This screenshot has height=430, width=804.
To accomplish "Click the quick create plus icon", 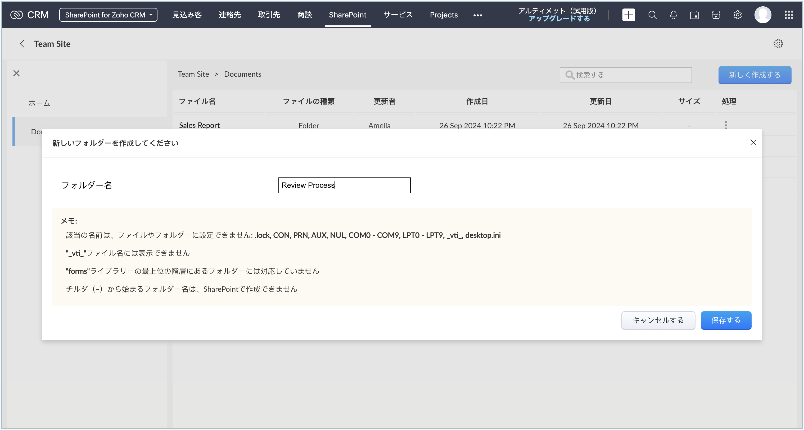I will tap(628, 15).
